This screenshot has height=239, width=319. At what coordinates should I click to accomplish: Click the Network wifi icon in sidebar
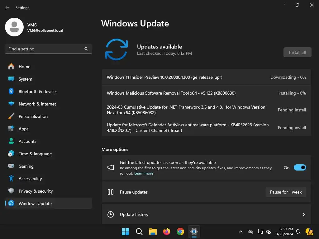(11, 104)
